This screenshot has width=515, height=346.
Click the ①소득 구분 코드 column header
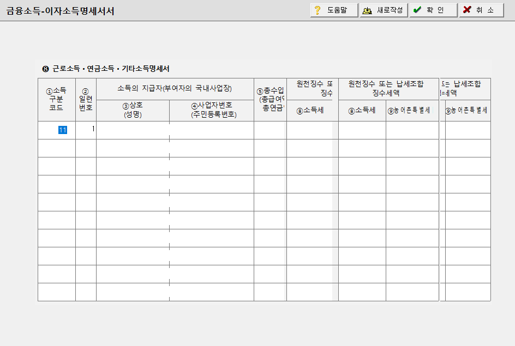tap(57, 99)
